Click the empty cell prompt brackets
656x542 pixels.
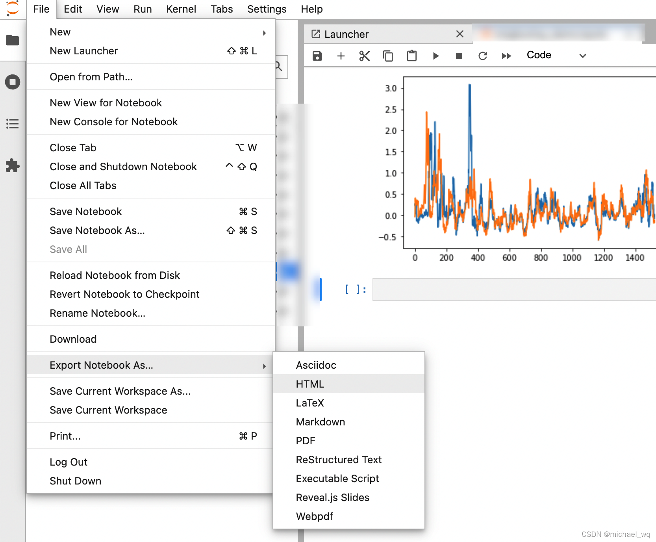(x=356, y=290)
